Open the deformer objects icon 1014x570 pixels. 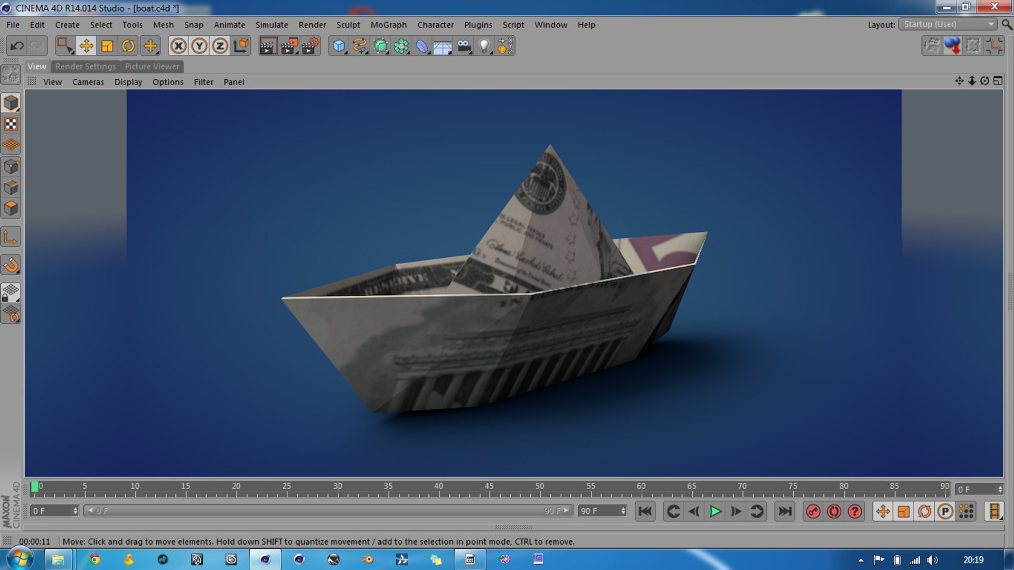(x=422, y=46)
